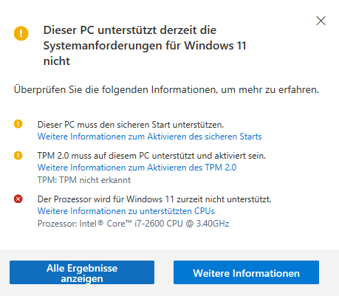The image size is (339, 296).
Task: Click the 'Dieser PC muss den sicheren Start' message
Action: 131,125
